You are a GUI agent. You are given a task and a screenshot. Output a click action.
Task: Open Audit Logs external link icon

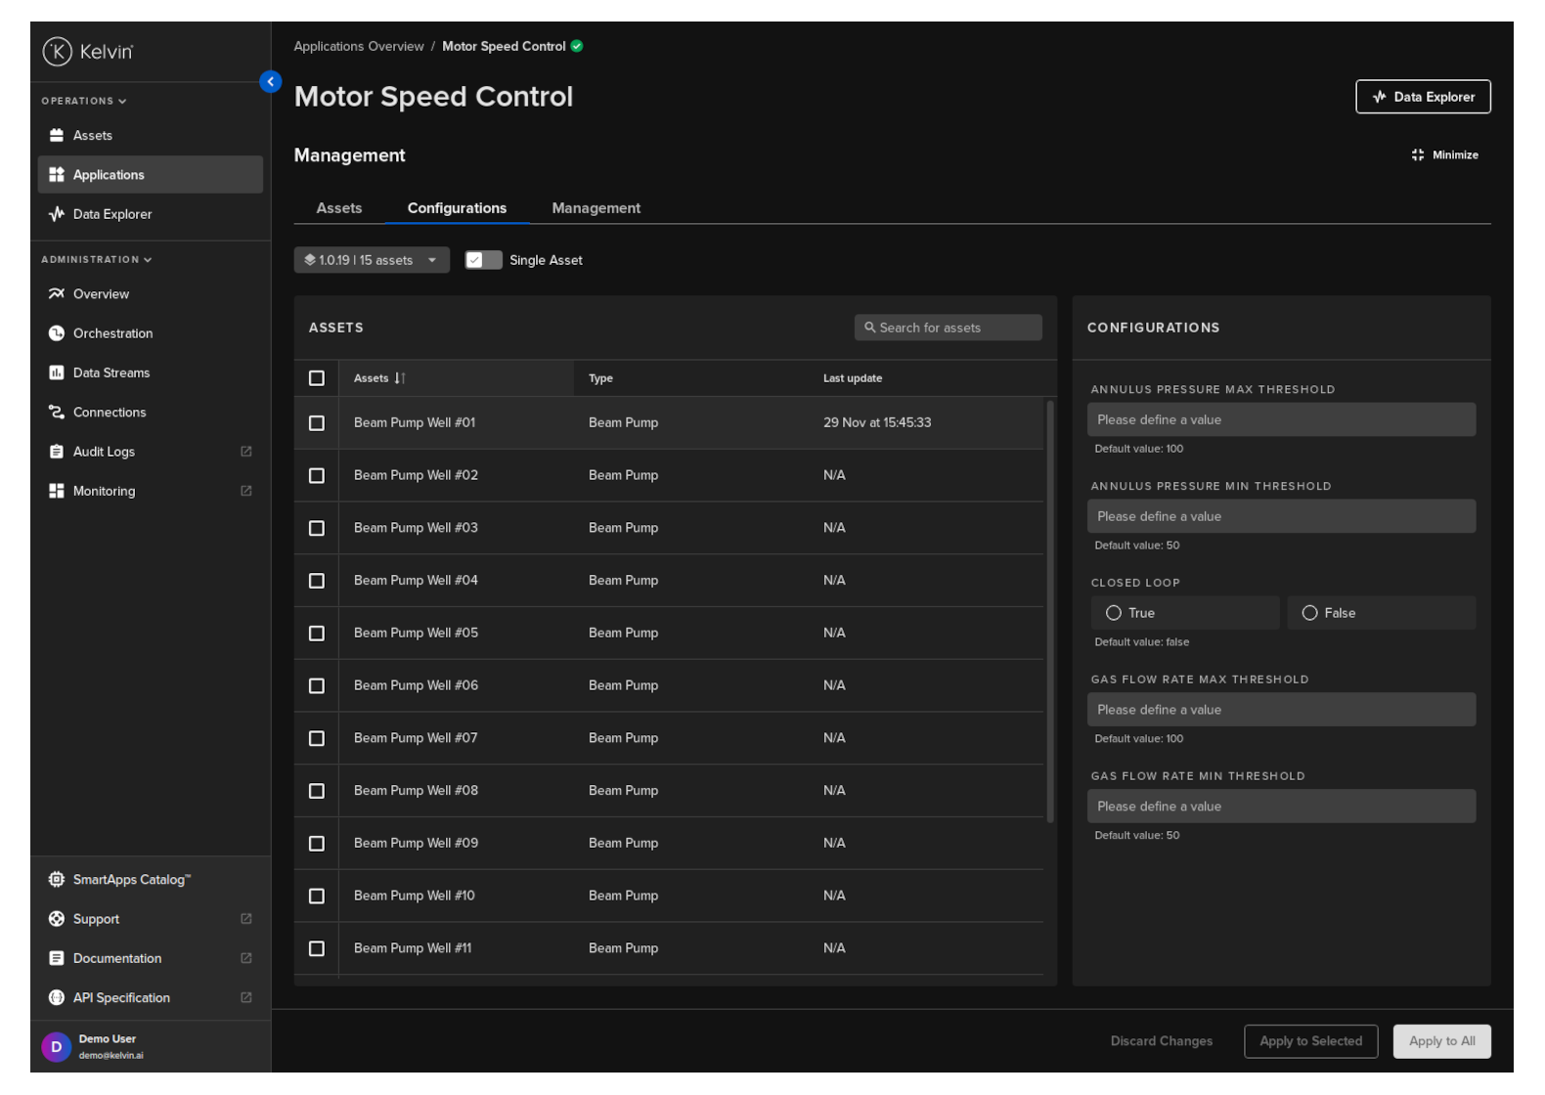click(x=246, y=452)
